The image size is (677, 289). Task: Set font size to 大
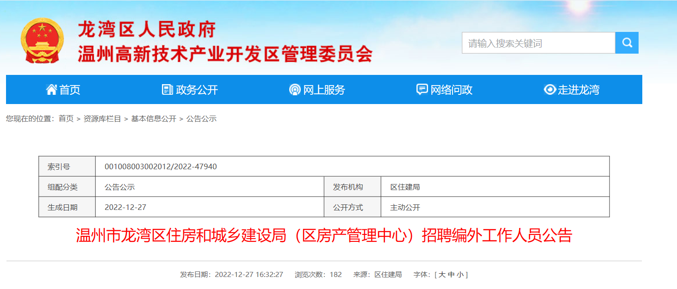(x=442, y=275)
